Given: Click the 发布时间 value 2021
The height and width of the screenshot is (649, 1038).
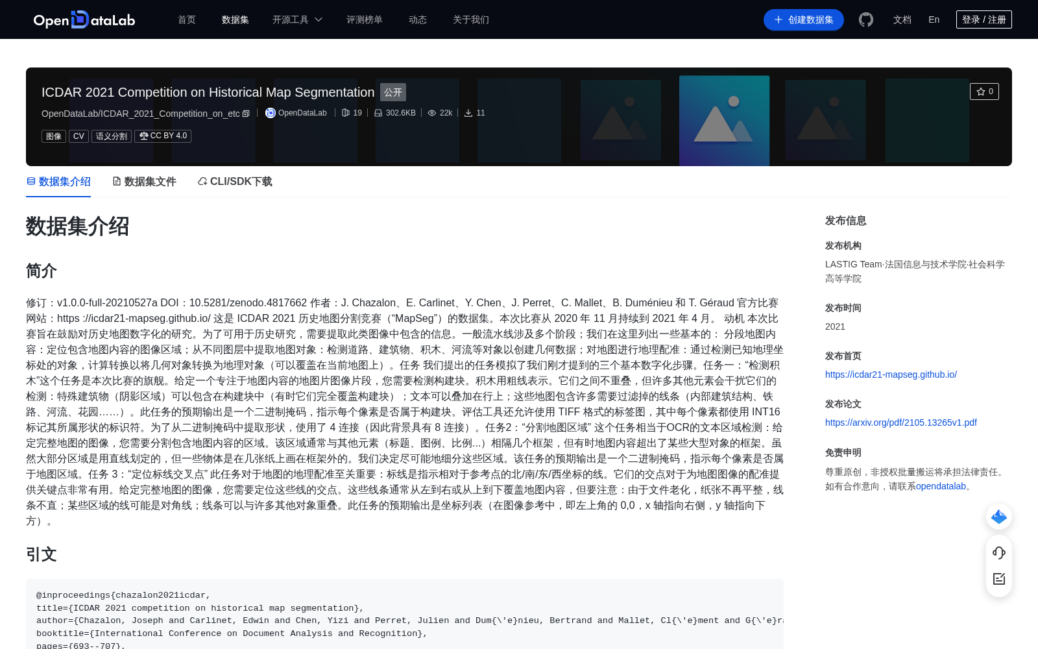Looking at the screenshot, I should [835, 326].
